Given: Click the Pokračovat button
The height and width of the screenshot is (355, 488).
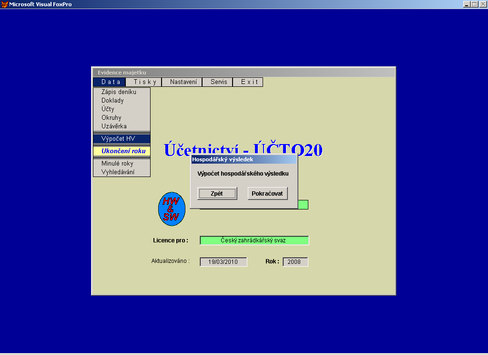Looking at the screenshot, I should coord(267,194).
